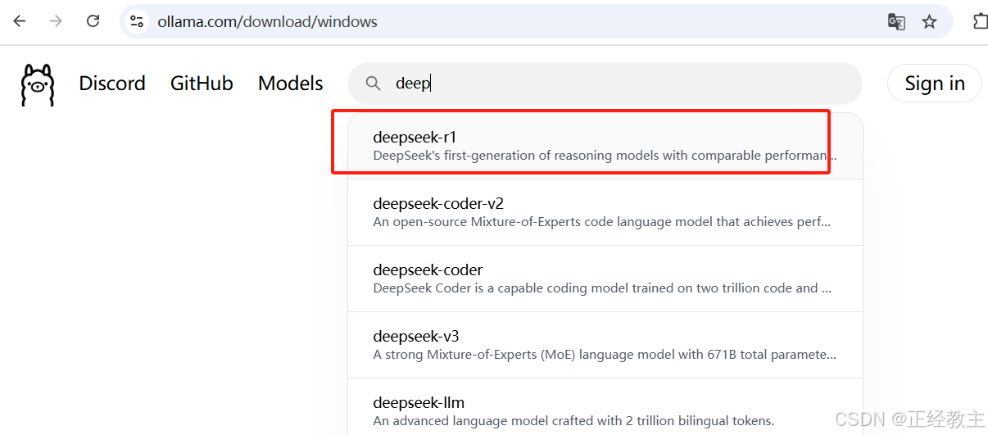This screenshot has height=435, width=988.
Task: Open the Models page
Action: [291, 84]
